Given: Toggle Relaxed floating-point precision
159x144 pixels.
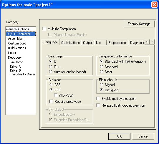Looking at the screenshot, I should (x=98, y=105).
